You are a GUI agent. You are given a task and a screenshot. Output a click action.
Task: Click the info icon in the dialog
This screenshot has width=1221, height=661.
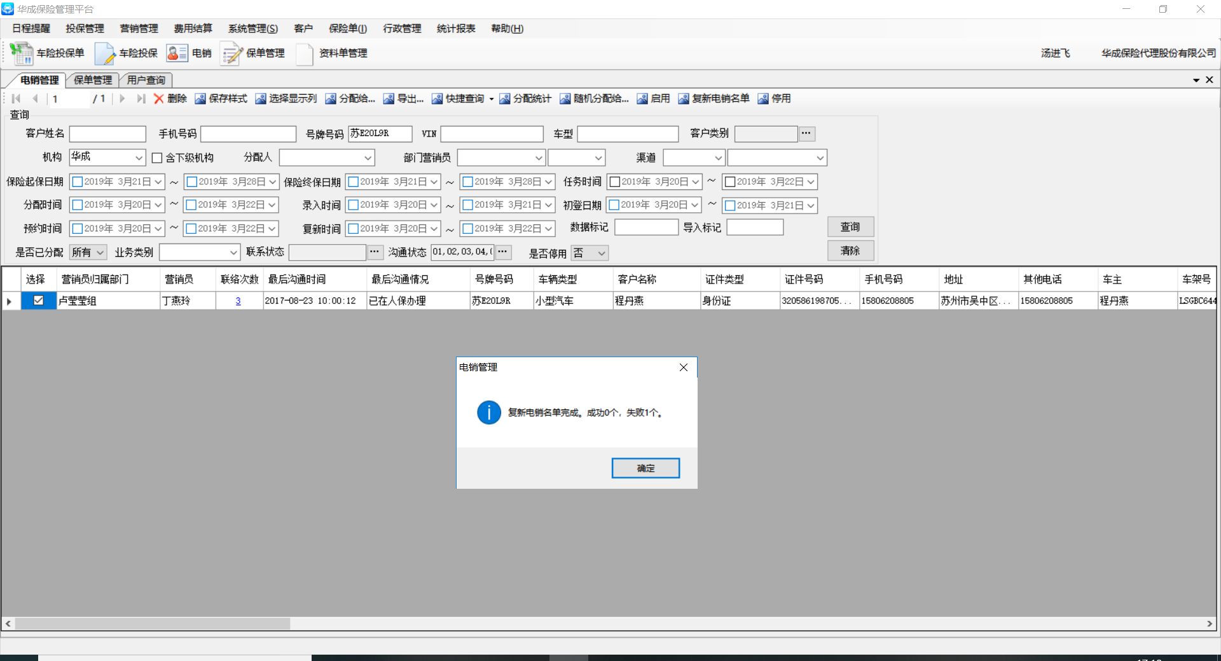pyautogui.click(x=488, y=412)
